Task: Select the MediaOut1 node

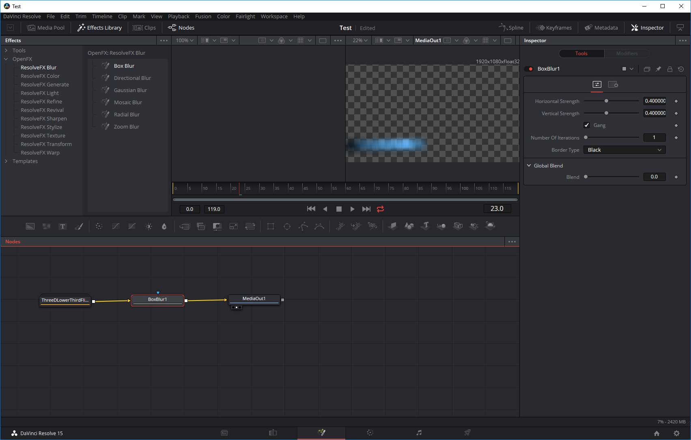Action: click(x=254, y=299)
